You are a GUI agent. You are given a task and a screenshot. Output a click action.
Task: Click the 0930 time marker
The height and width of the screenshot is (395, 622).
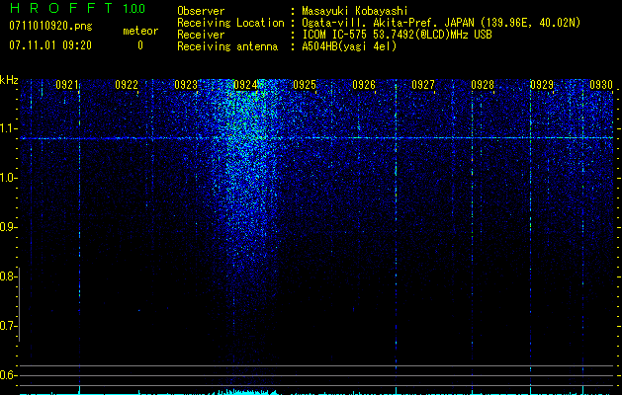pyautogui.click(x=601, y=85)
